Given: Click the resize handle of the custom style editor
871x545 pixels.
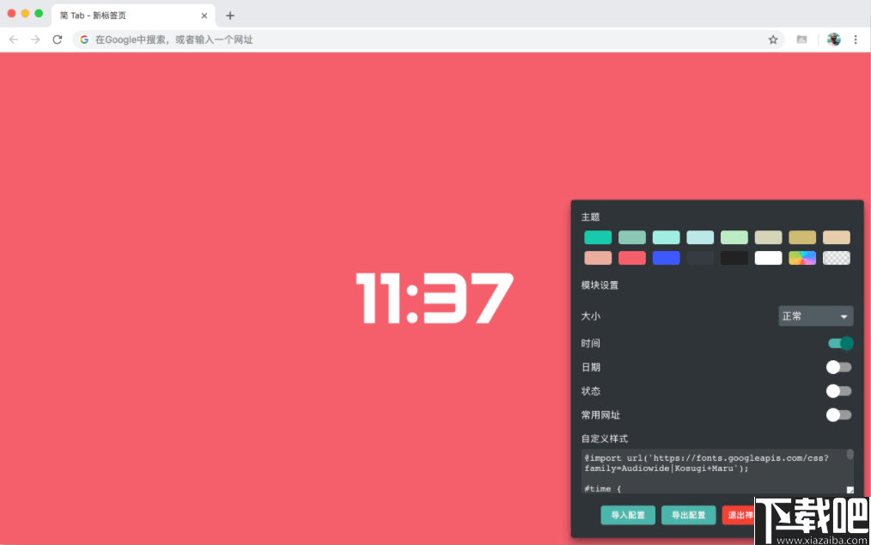Looking at the screenshot, I should [x=849, y=487].
